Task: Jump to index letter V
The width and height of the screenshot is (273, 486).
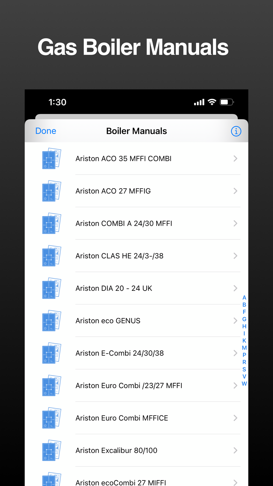Action: click(244, 376)
